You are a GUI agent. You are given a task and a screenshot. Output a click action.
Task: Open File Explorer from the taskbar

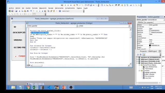13,87
